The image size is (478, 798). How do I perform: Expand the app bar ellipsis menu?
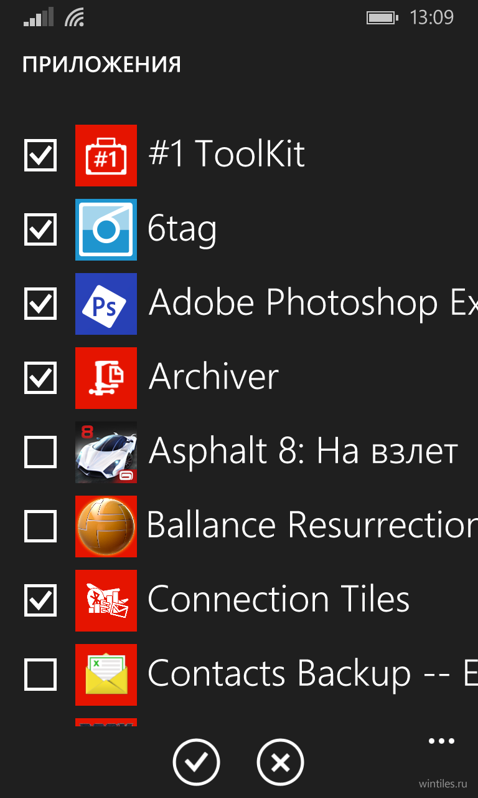(442, 741)
